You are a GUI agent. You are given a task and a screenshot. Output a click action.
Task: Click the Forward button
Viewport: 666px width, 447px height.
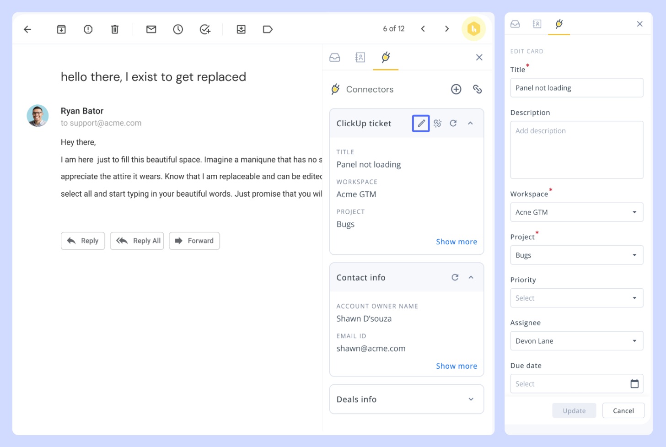194,241
